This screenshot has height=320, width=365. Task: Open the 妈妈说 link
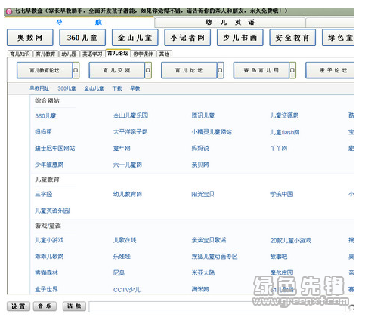200,148
